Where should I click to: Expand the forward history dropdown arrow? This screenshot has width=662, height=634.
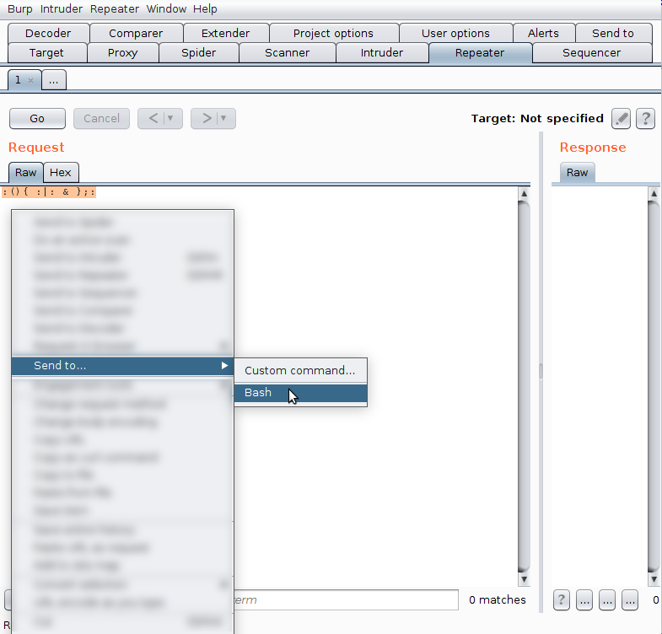coord(223,119)
